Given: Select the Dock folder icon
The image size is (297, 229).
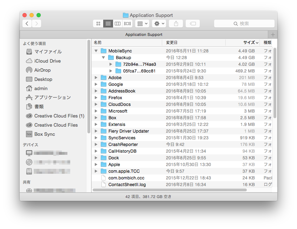Looking at the screenshot, I should 104,158.
